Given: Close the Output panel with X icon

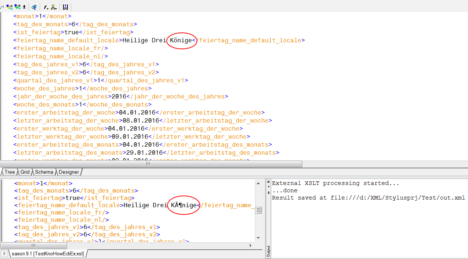Looking at the screenshot, I should click(268, 182).
